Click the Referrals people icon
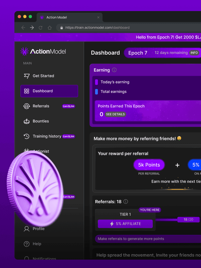This screenshot has height=268, width=201. (x=26, y=106)
